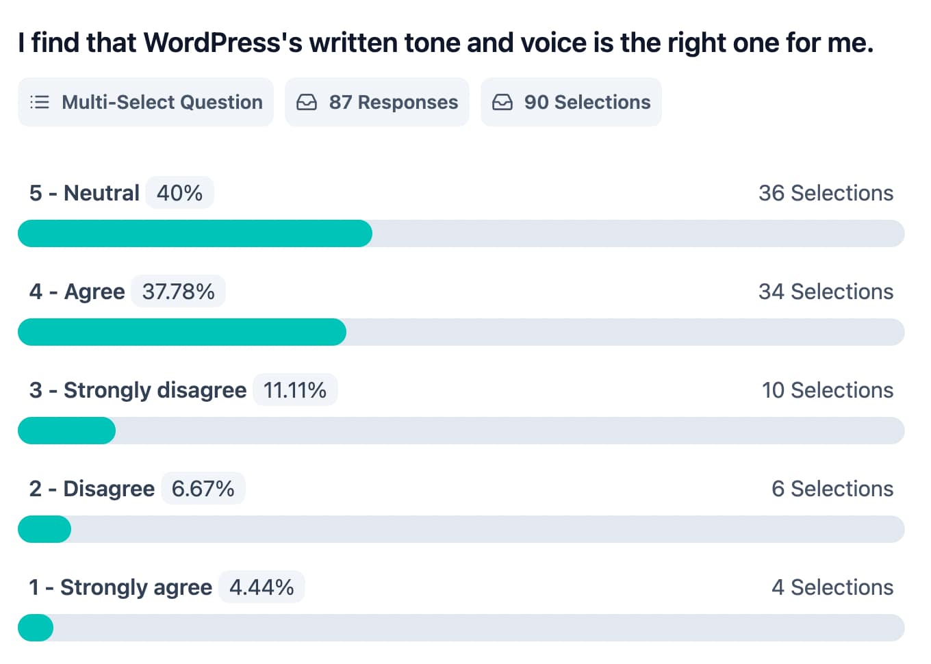This screenshot has width=931, height=664.
Task: Click the 34 Selections count
Action: (826, 292)
